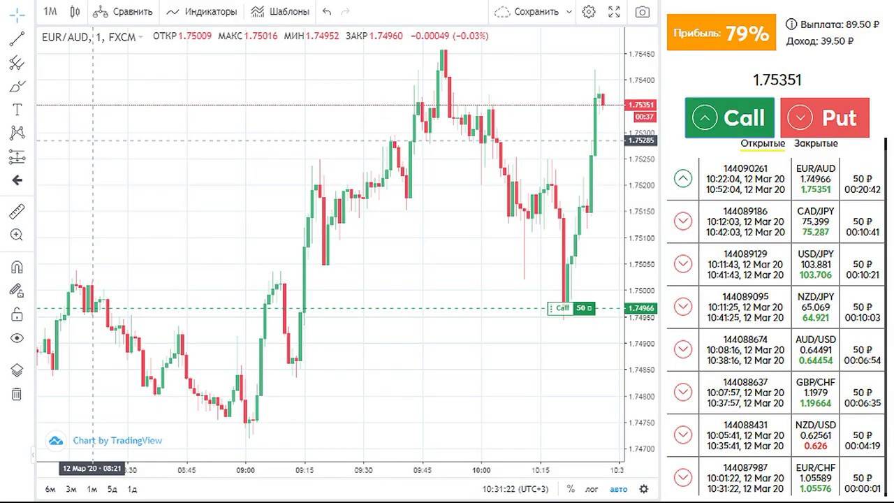Select the 5д time range
This screenshot has width=894, height=503.
pos(112,489)
